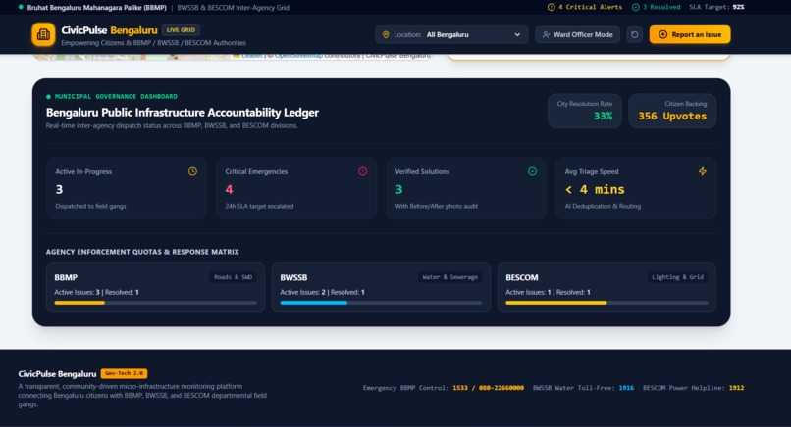Click the refresh icon in header

pos(635,34)
